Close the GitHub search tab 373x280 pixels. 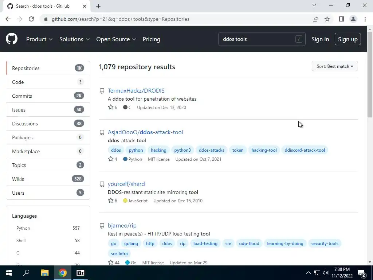pyautogui.click(x=85, y=6)
